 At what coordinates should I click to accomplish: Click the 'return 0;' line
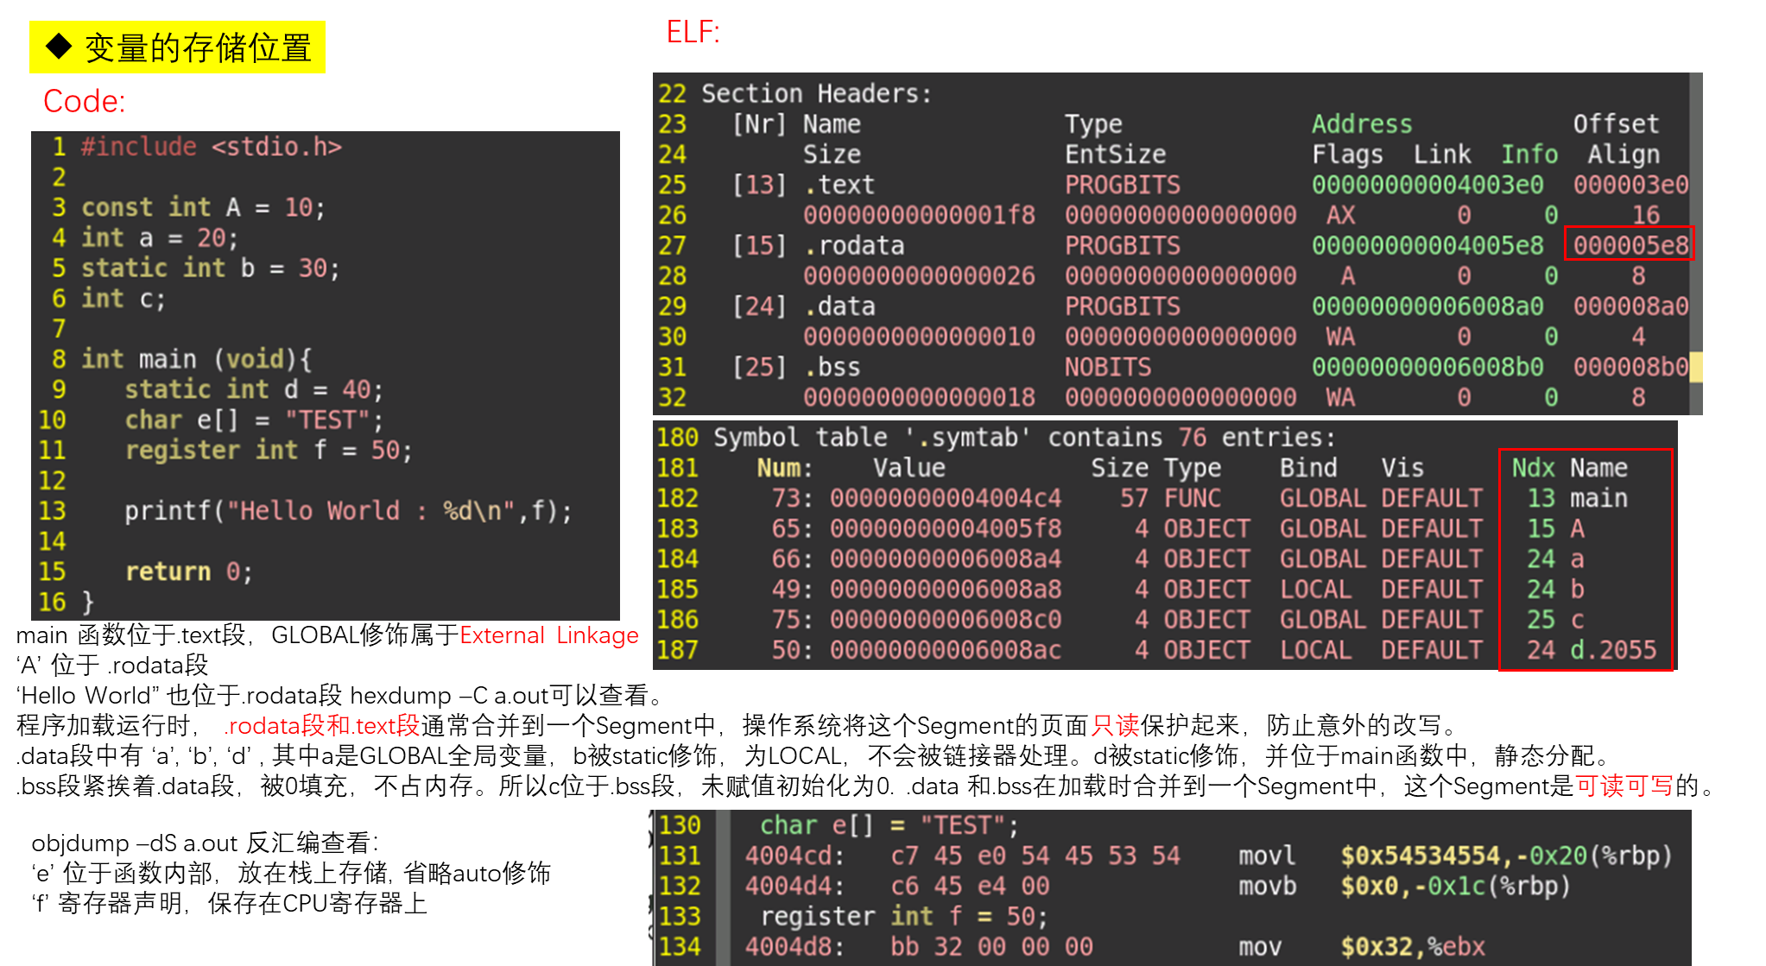(189, 571)
